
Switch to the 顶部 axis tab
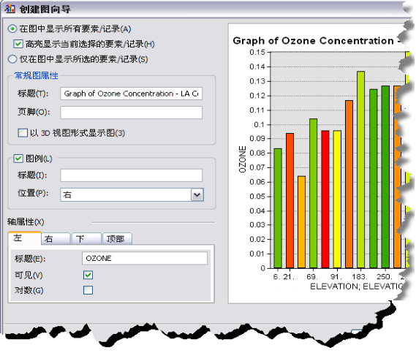[x=117, y=239]
